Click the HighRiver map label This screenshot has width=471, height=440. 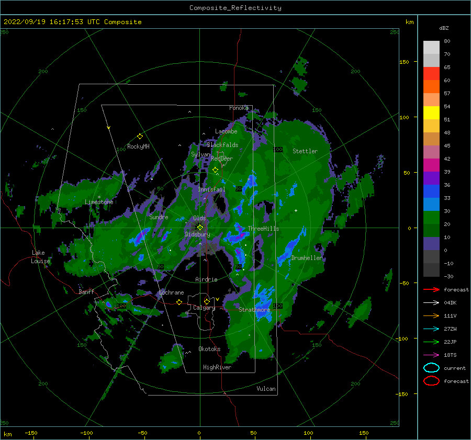click(x=217, y=367)
